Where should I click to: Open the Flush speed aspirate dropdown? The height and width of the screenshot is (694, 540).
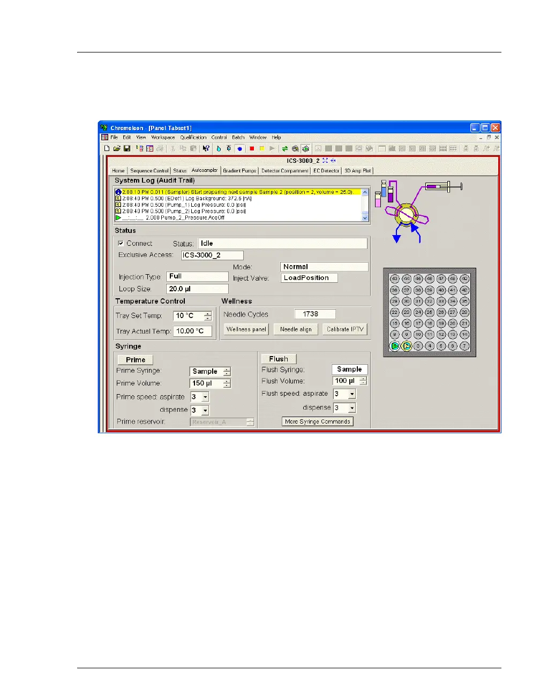(x=352, y=394)
